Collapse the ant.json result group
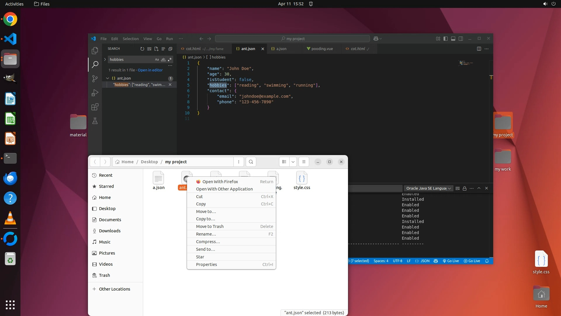Viewport: 561px width, 316px height. click(x=108, y=78)
